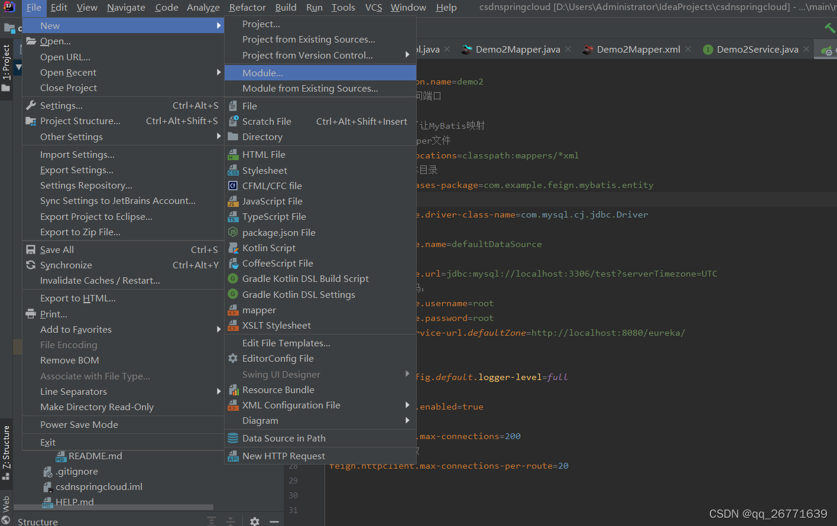Click the File icon in New submenu

pyautogui.click(x=233, y=106)
